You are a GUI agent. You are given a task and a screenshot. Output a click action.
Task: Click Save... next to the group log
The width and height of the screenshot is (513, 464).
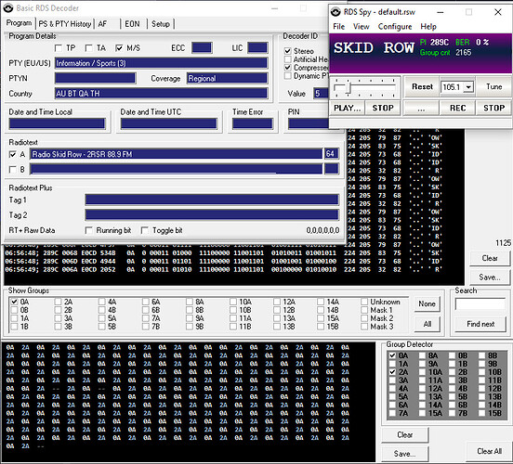point(490,277)
